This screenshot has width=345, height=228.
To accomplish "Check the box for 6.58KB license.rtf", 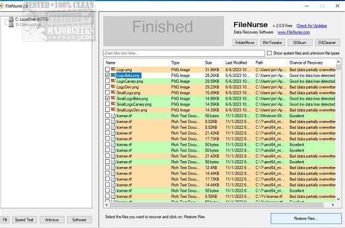I will (107, 196).
